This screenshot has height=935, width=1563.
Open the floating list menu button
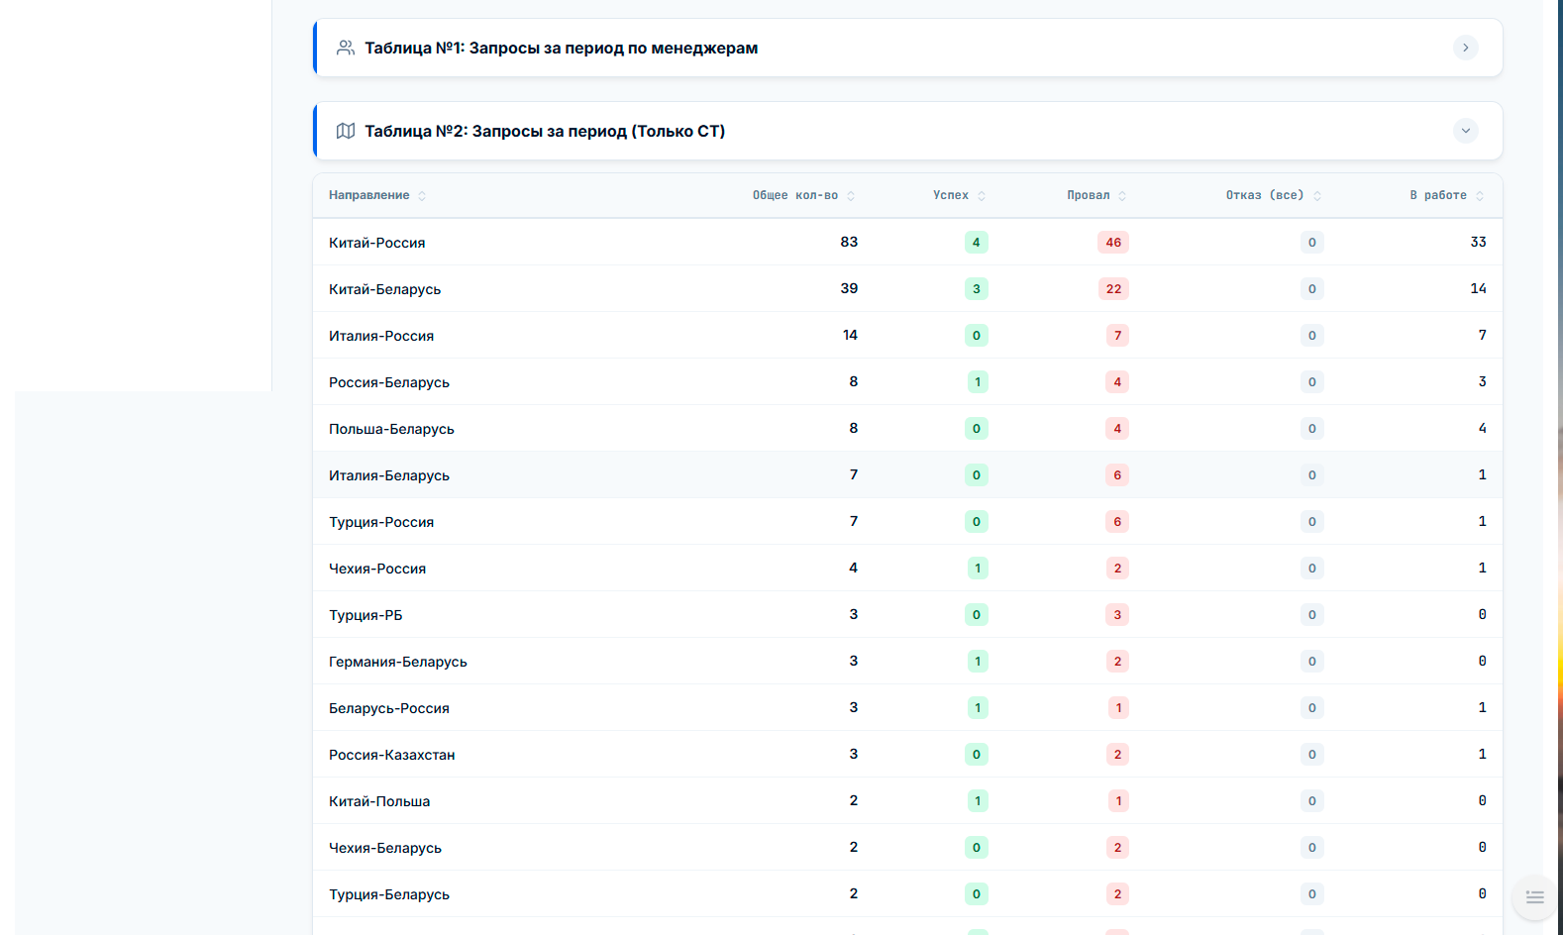click(1534, 897)
